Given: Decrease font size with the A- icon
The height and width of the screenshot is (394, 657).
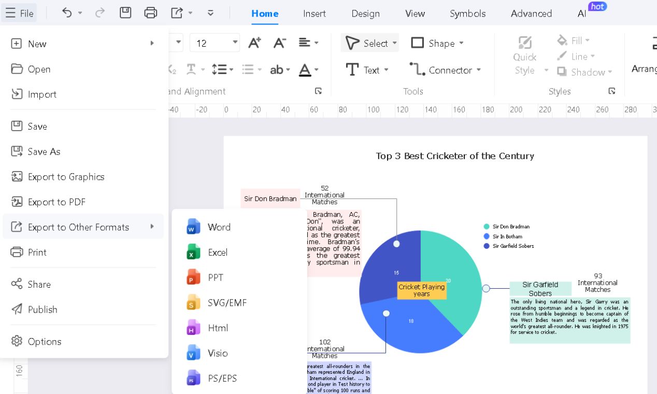Looking at the screenshot, I should point(280,43).
